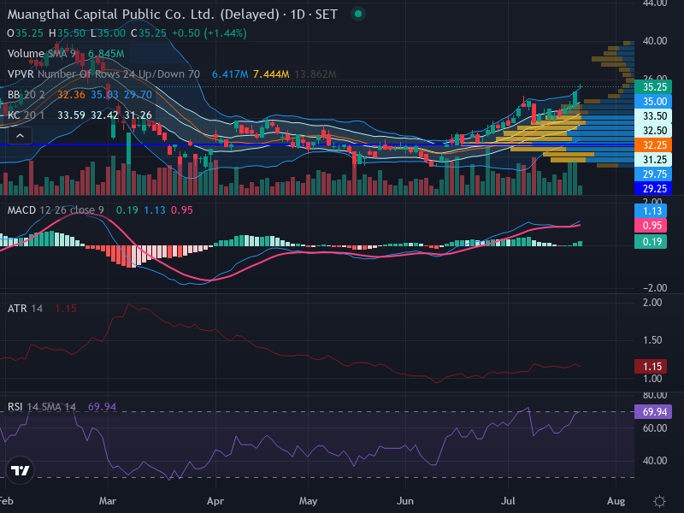Click the ATR 1.15 value label
This screenshot has width=684, height=513.
click(651, 367)
